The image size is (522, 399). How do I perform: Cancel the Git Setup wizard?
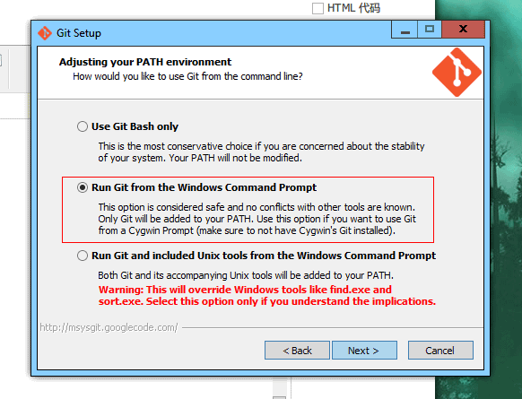click(x=440, y=350)
